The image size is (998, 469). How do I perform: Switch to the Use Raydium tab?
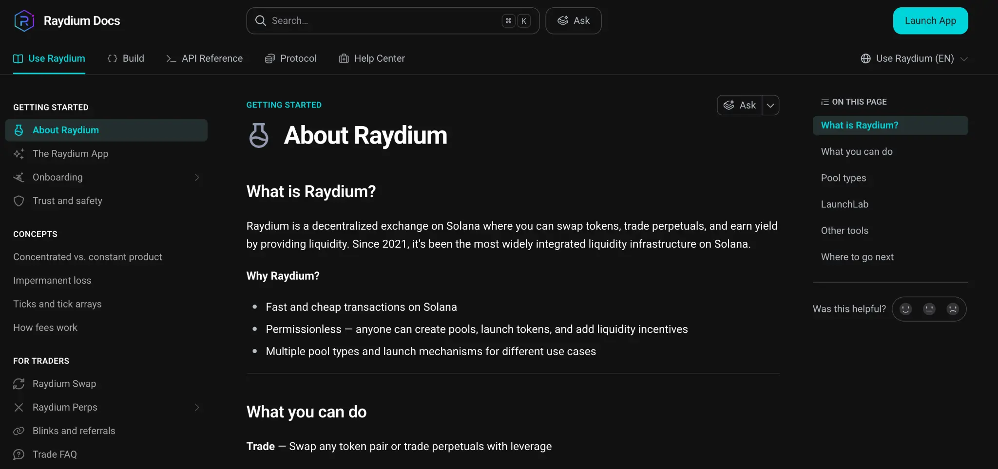[49, 58]
